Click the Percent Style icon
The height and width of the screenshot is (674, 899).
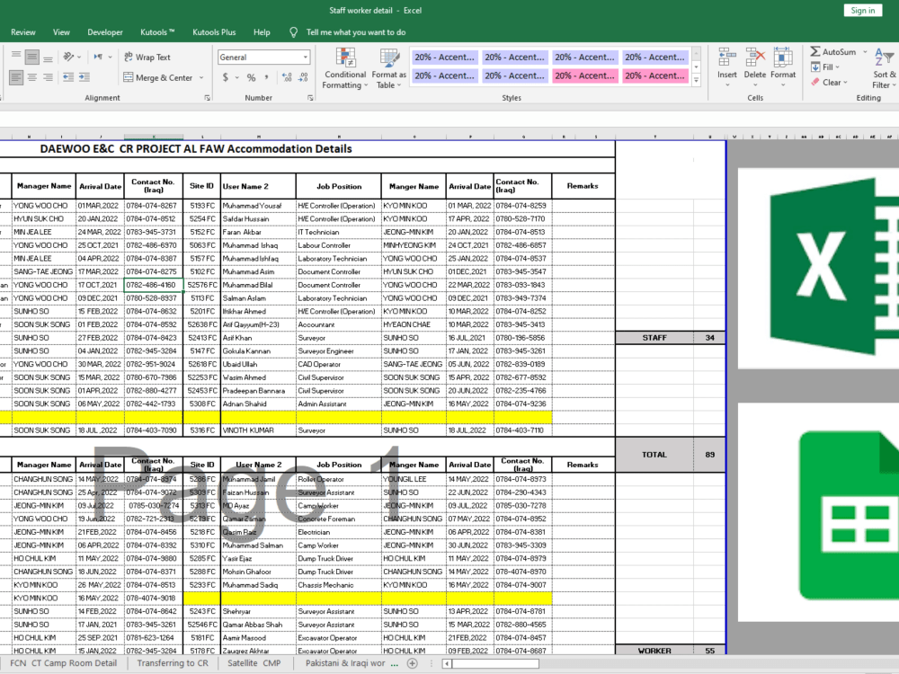tap(251, 77)
